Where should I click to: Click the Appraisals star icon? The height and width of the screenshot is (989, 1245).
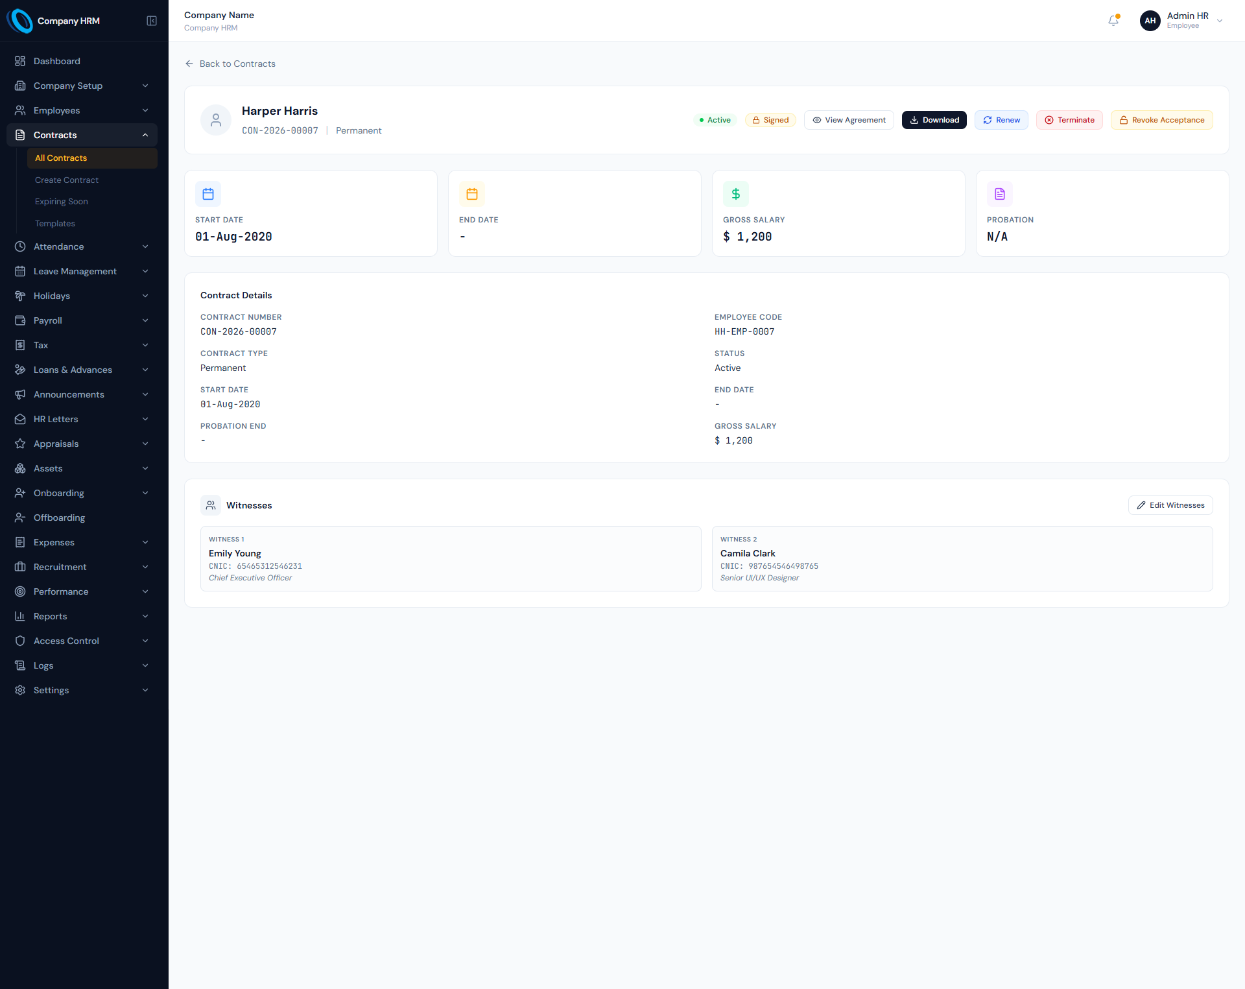[x=20, y=444]
